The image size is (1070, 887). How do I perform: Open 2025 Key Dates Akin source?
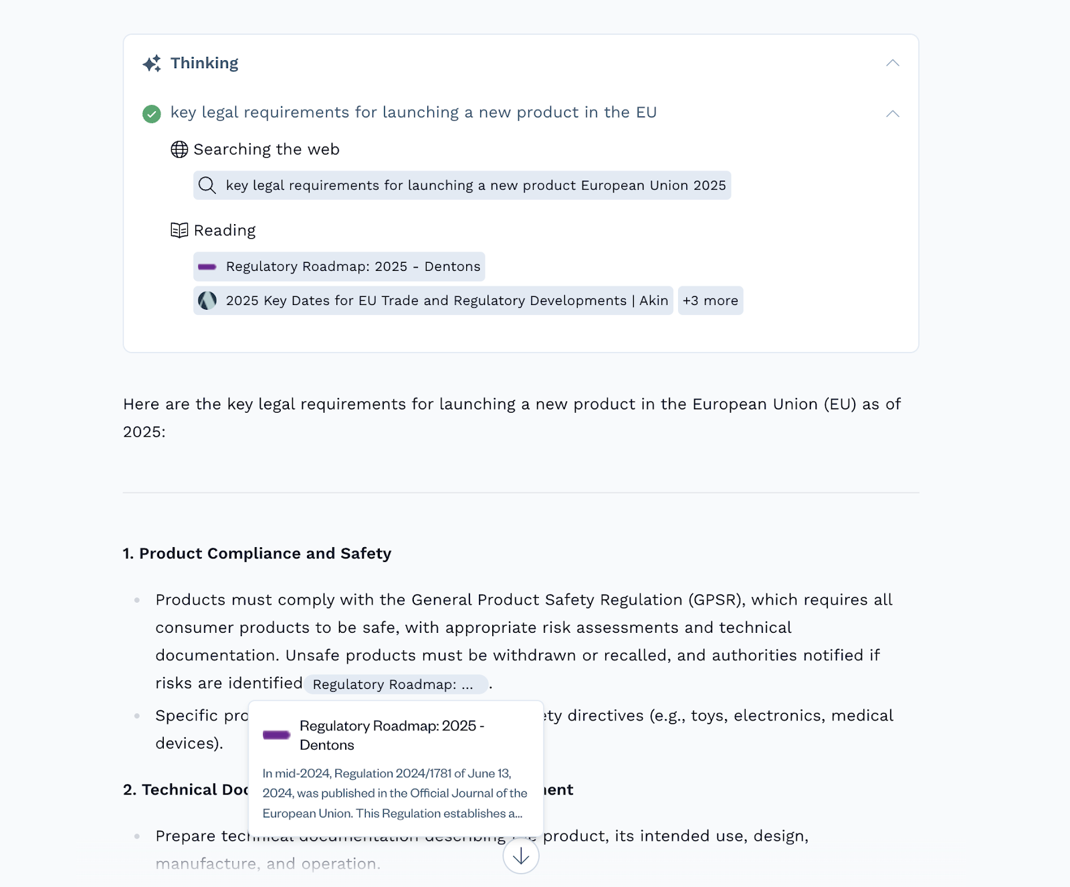pos(446,301)
